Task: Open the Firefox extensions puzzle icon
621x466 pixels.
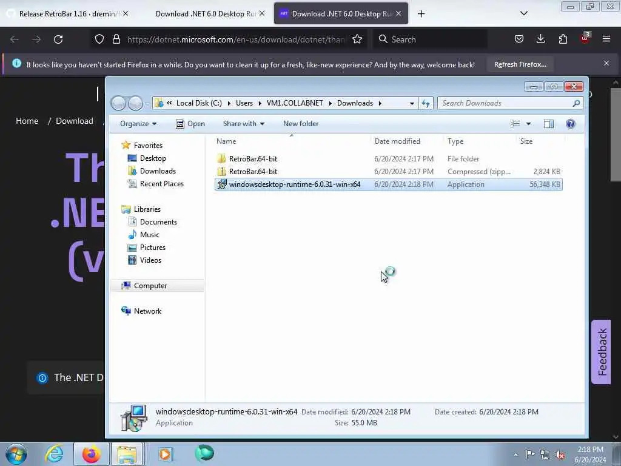Action: click(563, 39)
